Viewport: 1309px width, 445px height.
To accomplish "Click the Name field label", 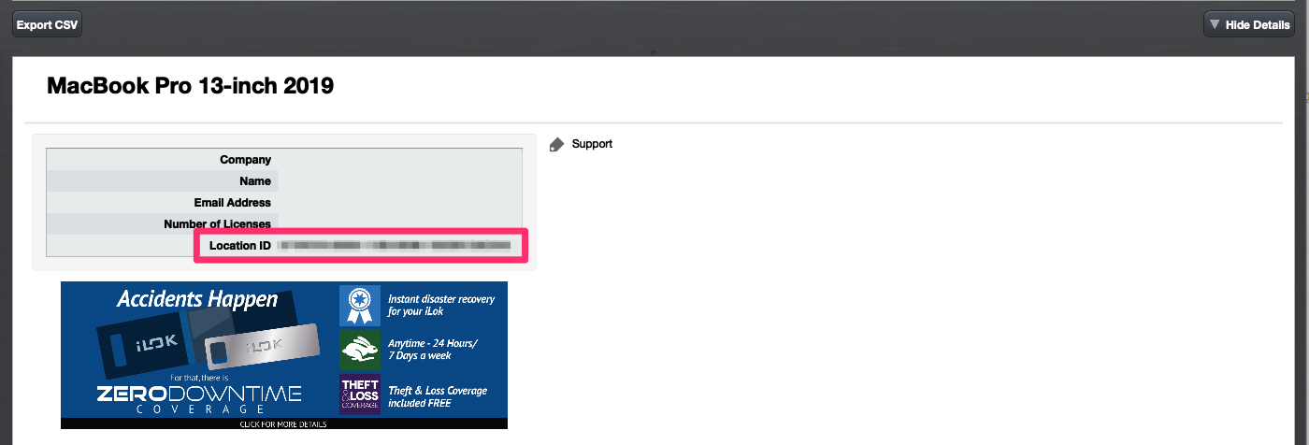I will coord(255,181).
